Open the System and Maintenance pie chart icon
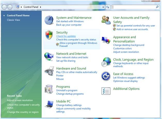 (49, 20)
